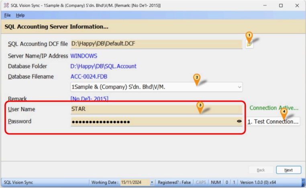Image resolution: width=306 pixels, height=188 pixels.
Task: Open the Working Date dropdown arrow
Action: (x=152, y=182)
